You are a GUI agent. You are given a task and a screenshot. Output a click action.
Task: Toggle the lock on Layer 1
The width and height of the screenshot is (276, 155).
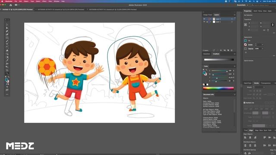(207, 22)
